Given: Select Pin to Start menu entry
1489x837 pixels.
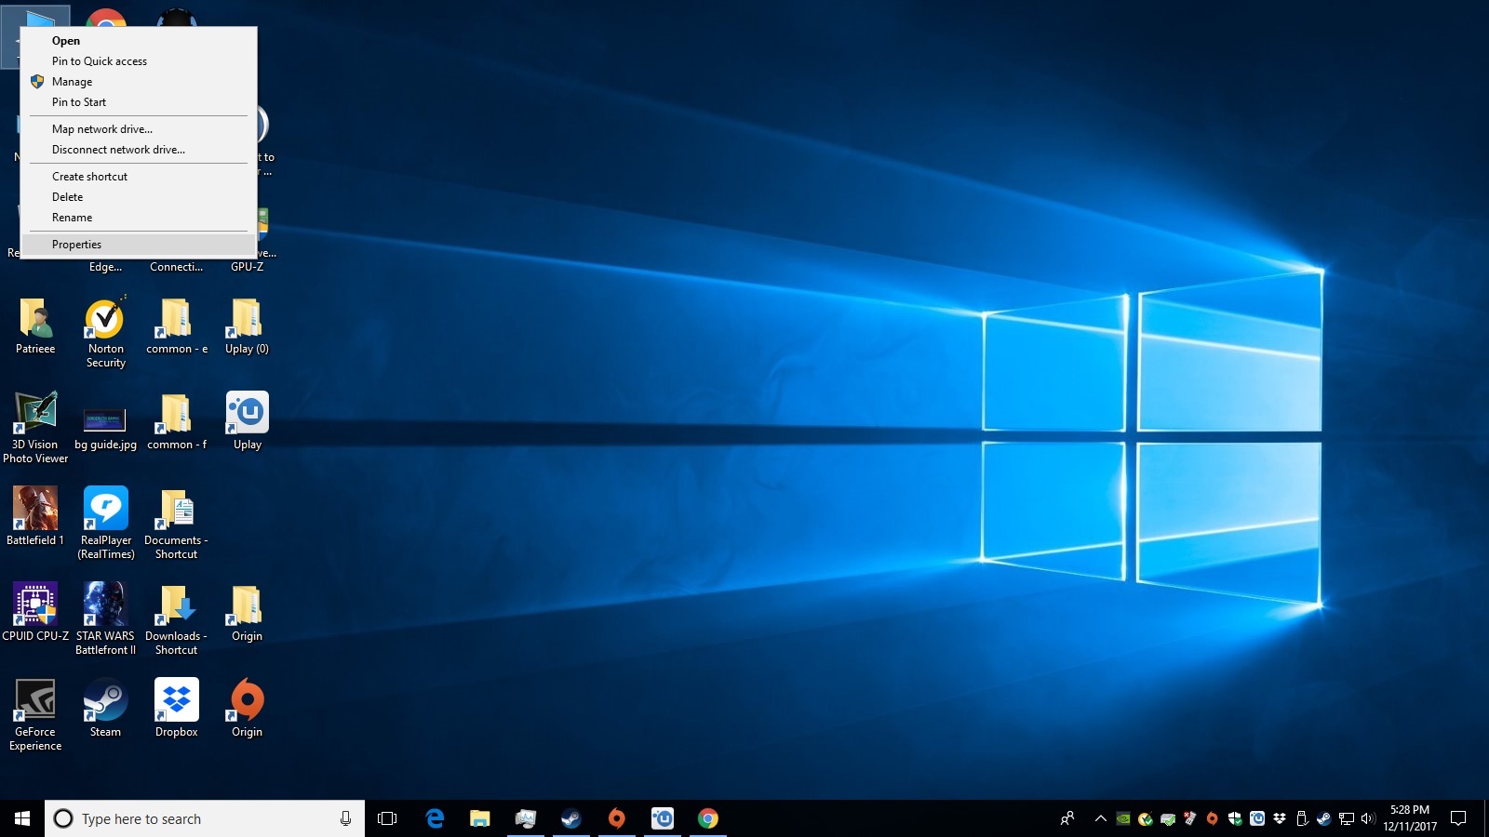Looking at the screenshot, I should pyautogui.click(x=138, y=102).
